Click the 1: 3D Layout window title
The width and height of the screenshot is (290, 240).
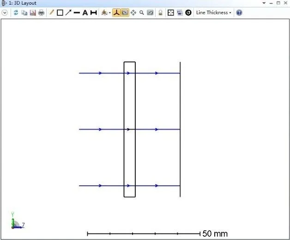[x=22, y=3]
